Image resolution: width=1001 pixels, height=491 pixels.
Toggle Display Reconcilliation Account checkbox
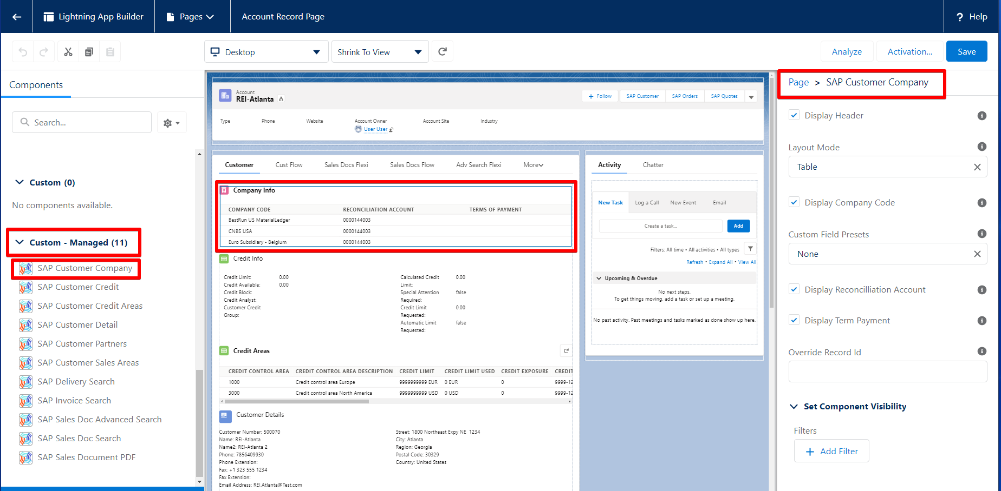coord(794,289)
